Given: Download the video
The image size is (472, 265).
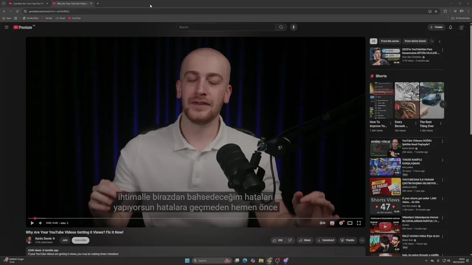Looking at the screenshot, I should (x=326, y=240).
